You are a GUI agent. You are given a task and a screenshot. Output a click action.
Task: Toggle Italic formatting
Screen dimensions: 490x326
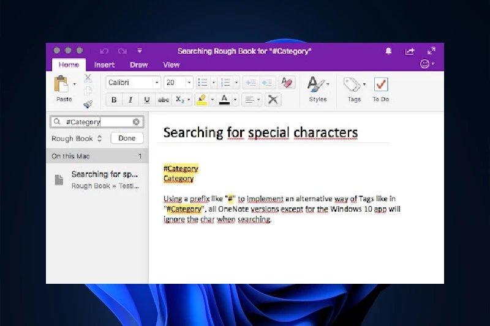click(130, 100)
